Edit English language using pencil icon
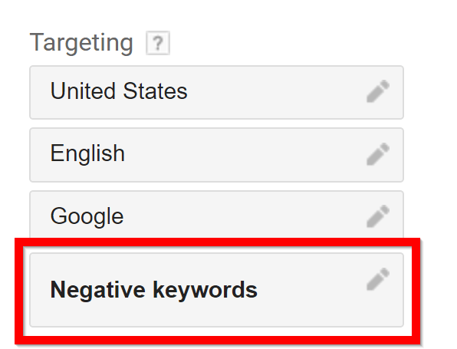This screenshot has height=349, width=457. click(378, 154)
